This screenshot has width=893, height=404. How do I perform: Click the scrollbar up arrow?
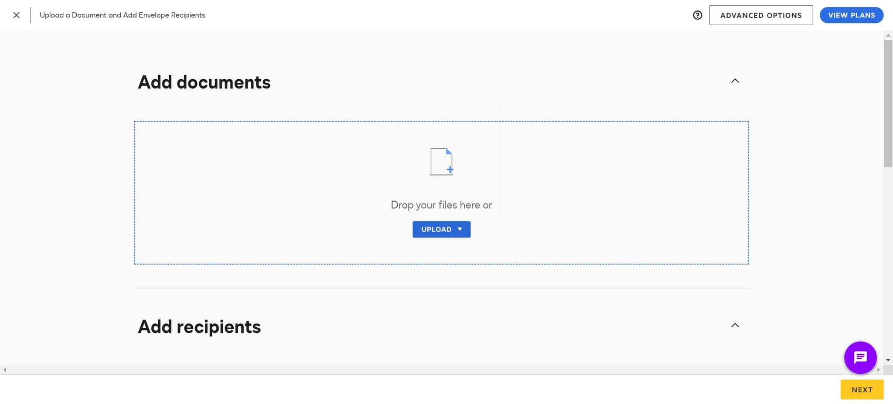click(x=888, y=34)
